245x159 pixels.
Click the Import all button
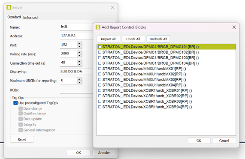[x=108, y=39]
